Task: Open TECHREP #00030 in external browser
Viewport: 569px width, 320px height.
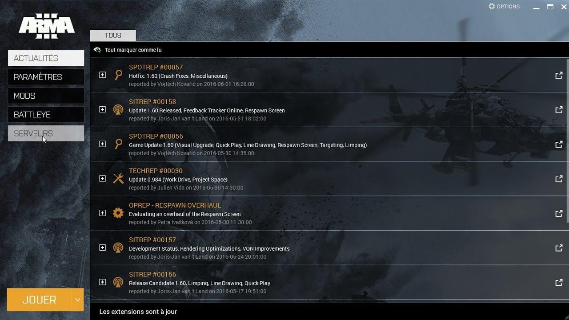Action: point(559,179)
